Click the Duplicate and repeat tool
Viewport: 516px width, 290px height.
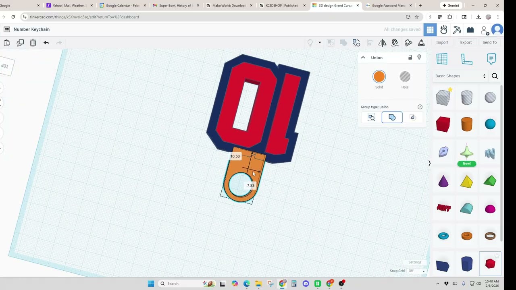pos(20,43)
